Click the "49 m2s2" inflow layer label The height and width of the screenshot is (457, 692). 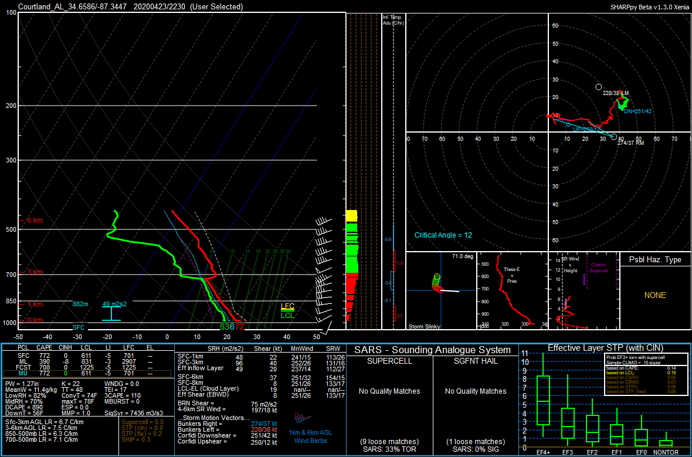tap(114, 304)
